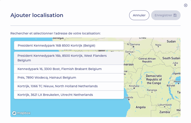Close the Ajouter localisation dialog
This screenshot has height=123, width=191.
point(186,5)
